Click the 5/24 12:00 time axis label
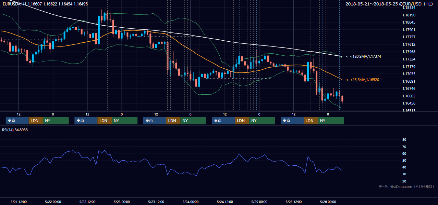The width and height of the screenshot is (438, 205). [225, 202]
